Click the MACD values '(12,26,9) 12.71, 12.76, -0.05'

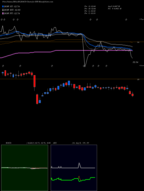click(x=38, y=143)
